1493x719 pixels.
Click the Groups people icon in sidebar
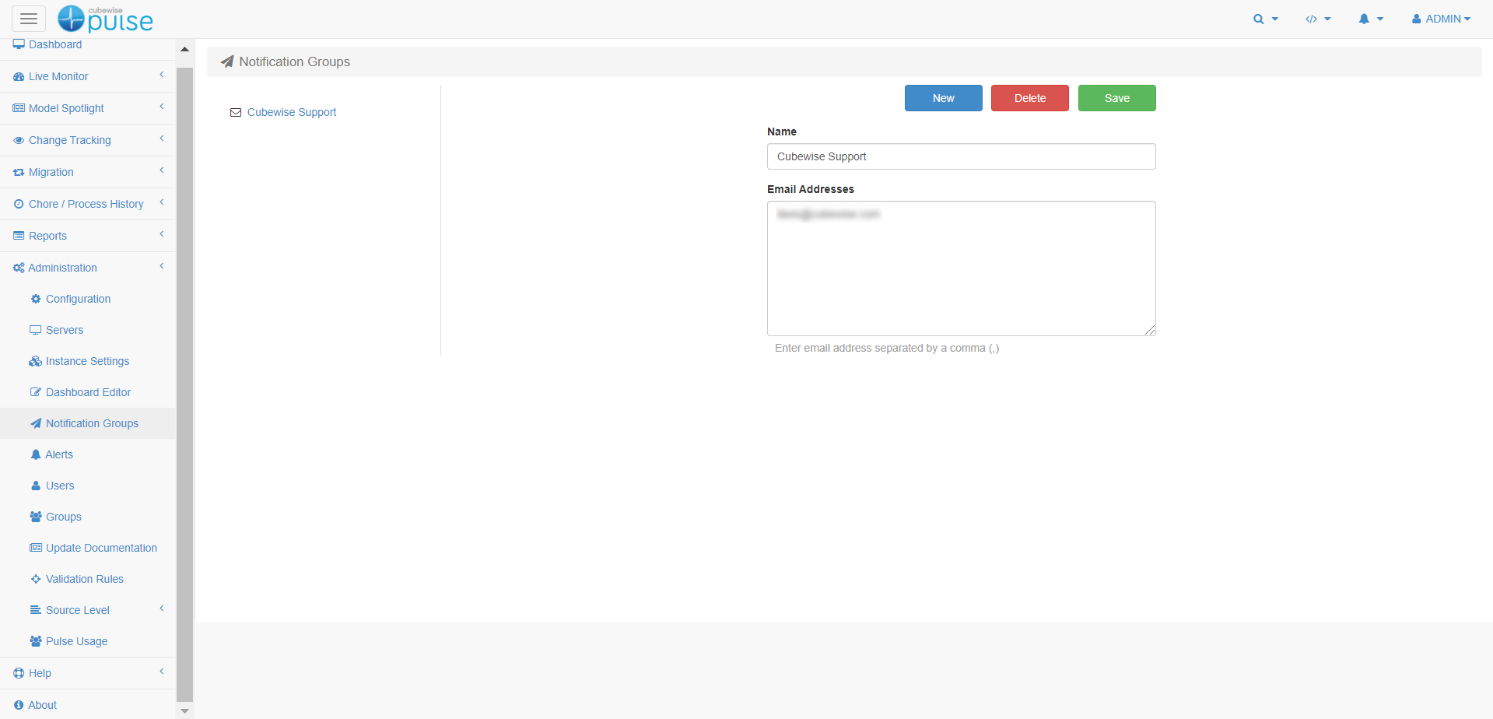35,517
